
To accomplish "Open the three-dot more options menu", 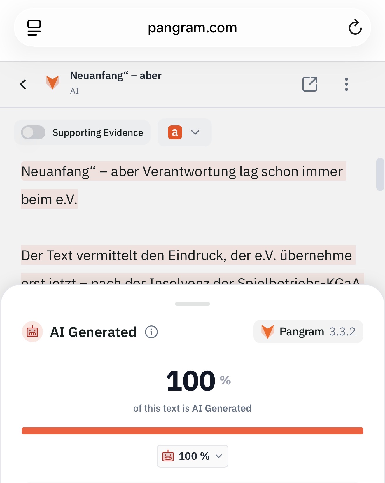I will [346, 84].
